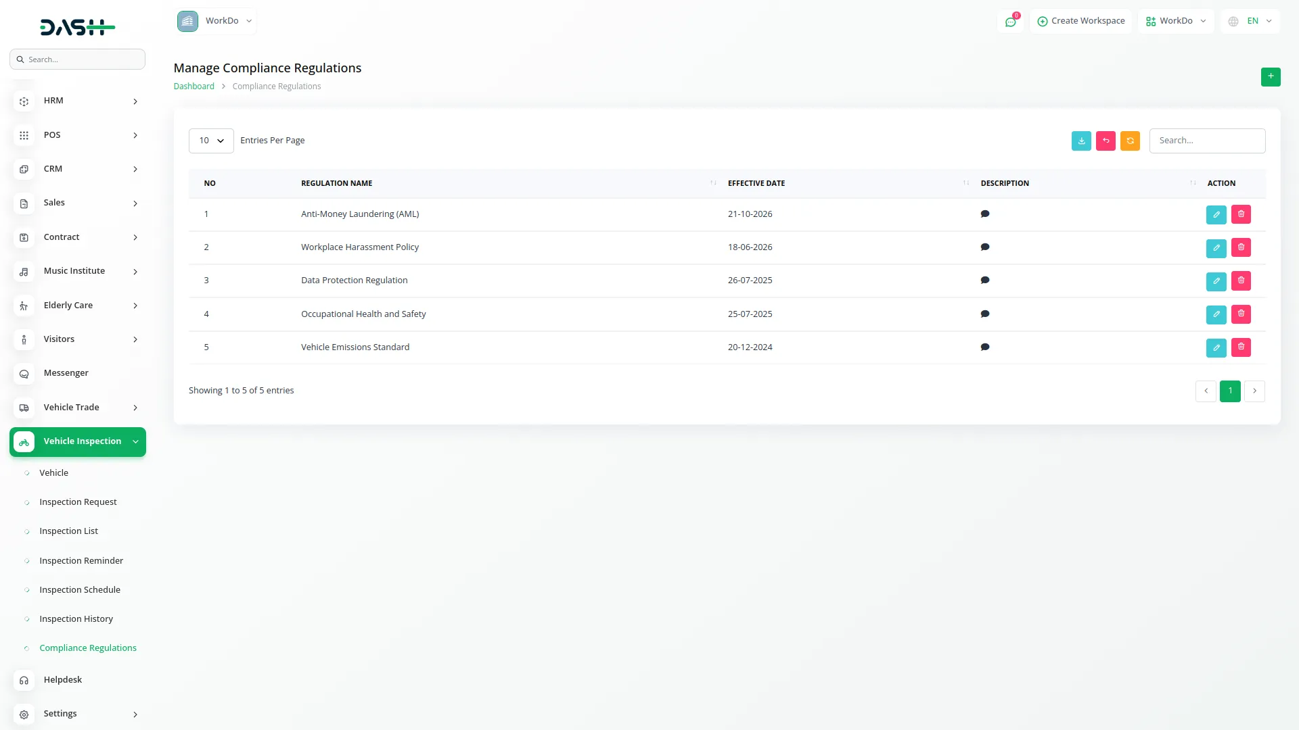Go to the Dashboard breadcrumb link

193,87
